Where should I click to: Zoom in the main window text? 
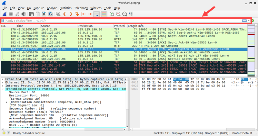click(112, 14)
